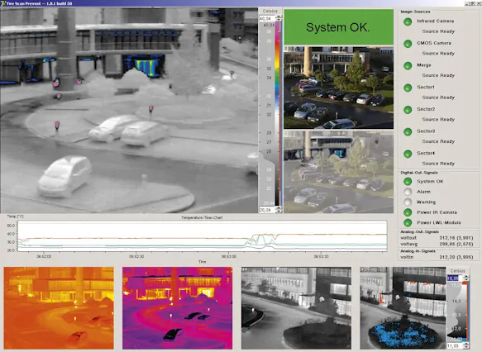Image resolution: width=482 pixels, height=352 pixels.
Task: Click the Temperature-Time-Chart title
Action: click(202, 217)
